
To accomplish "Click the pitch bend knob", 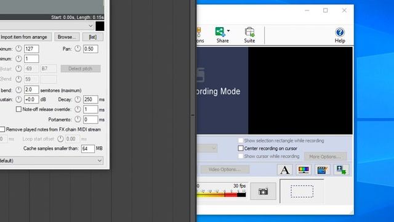I will [x=18, y=89].
